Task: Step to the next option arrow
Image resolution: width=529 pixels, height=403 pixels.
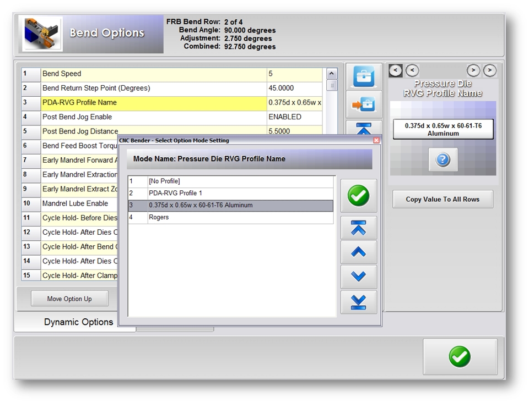Action: [x=473, y=70]
